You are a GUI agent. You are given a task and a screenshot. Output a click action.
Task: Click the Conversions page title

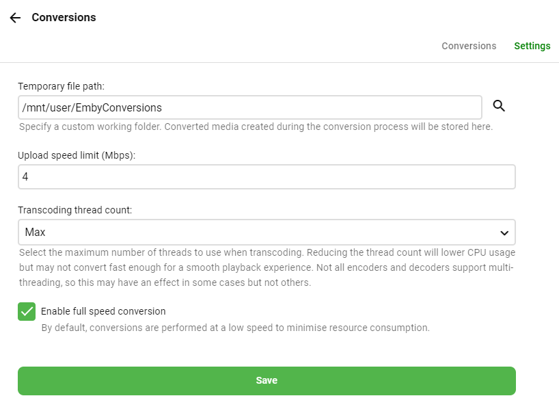click(64, 18)
